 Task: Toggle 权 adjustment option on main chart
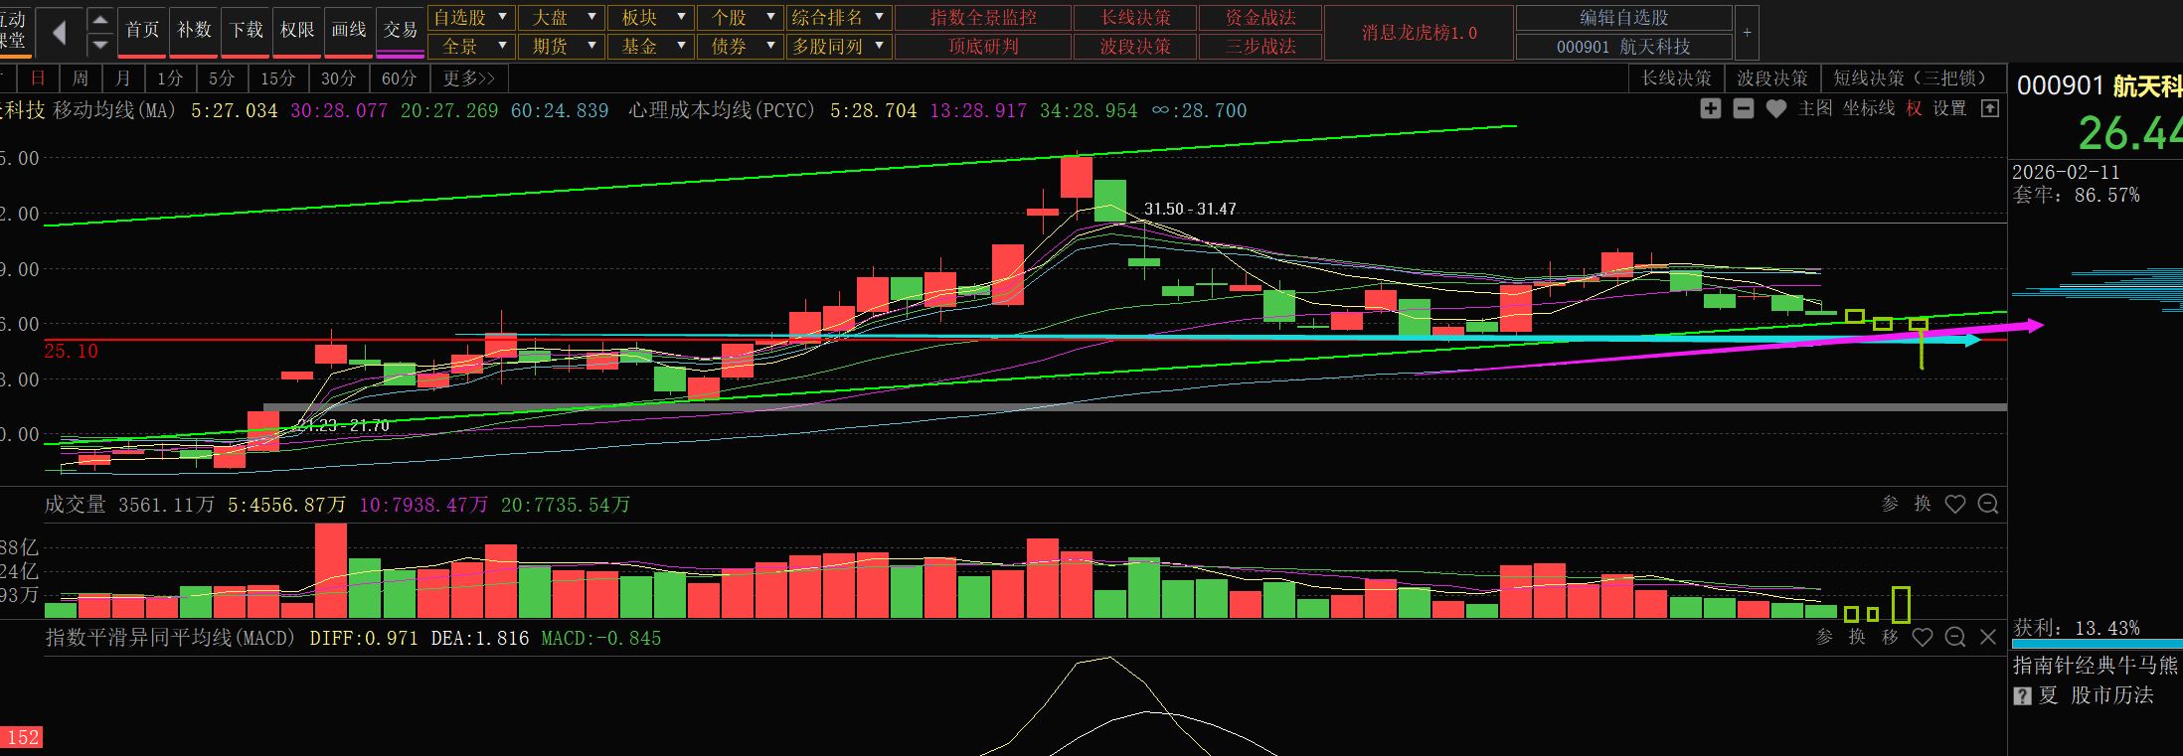tap(1914, 108)
